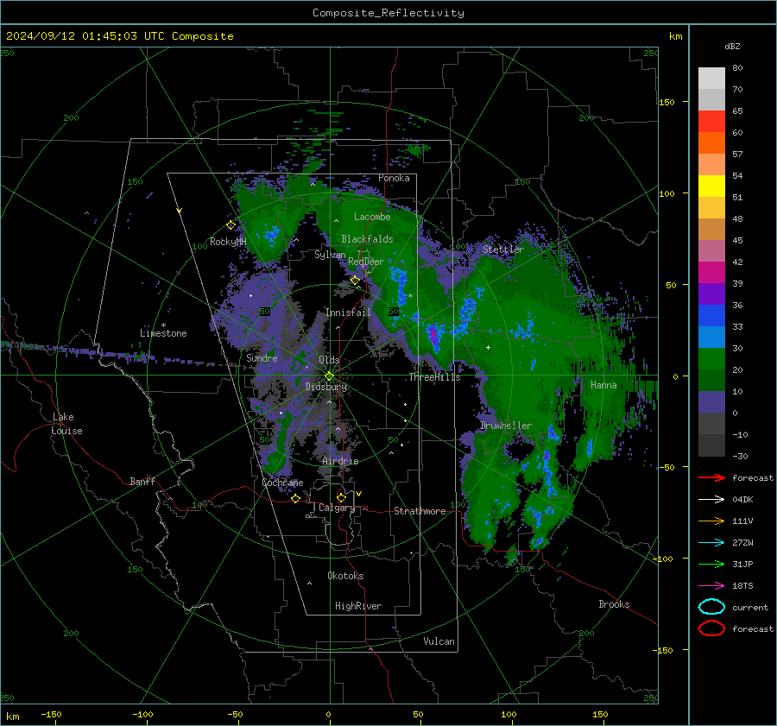Image resolution: width=777 pixels, height=726 pixels.
Task: Select the Blackfalds map label
Action: (x=367, y=239)
